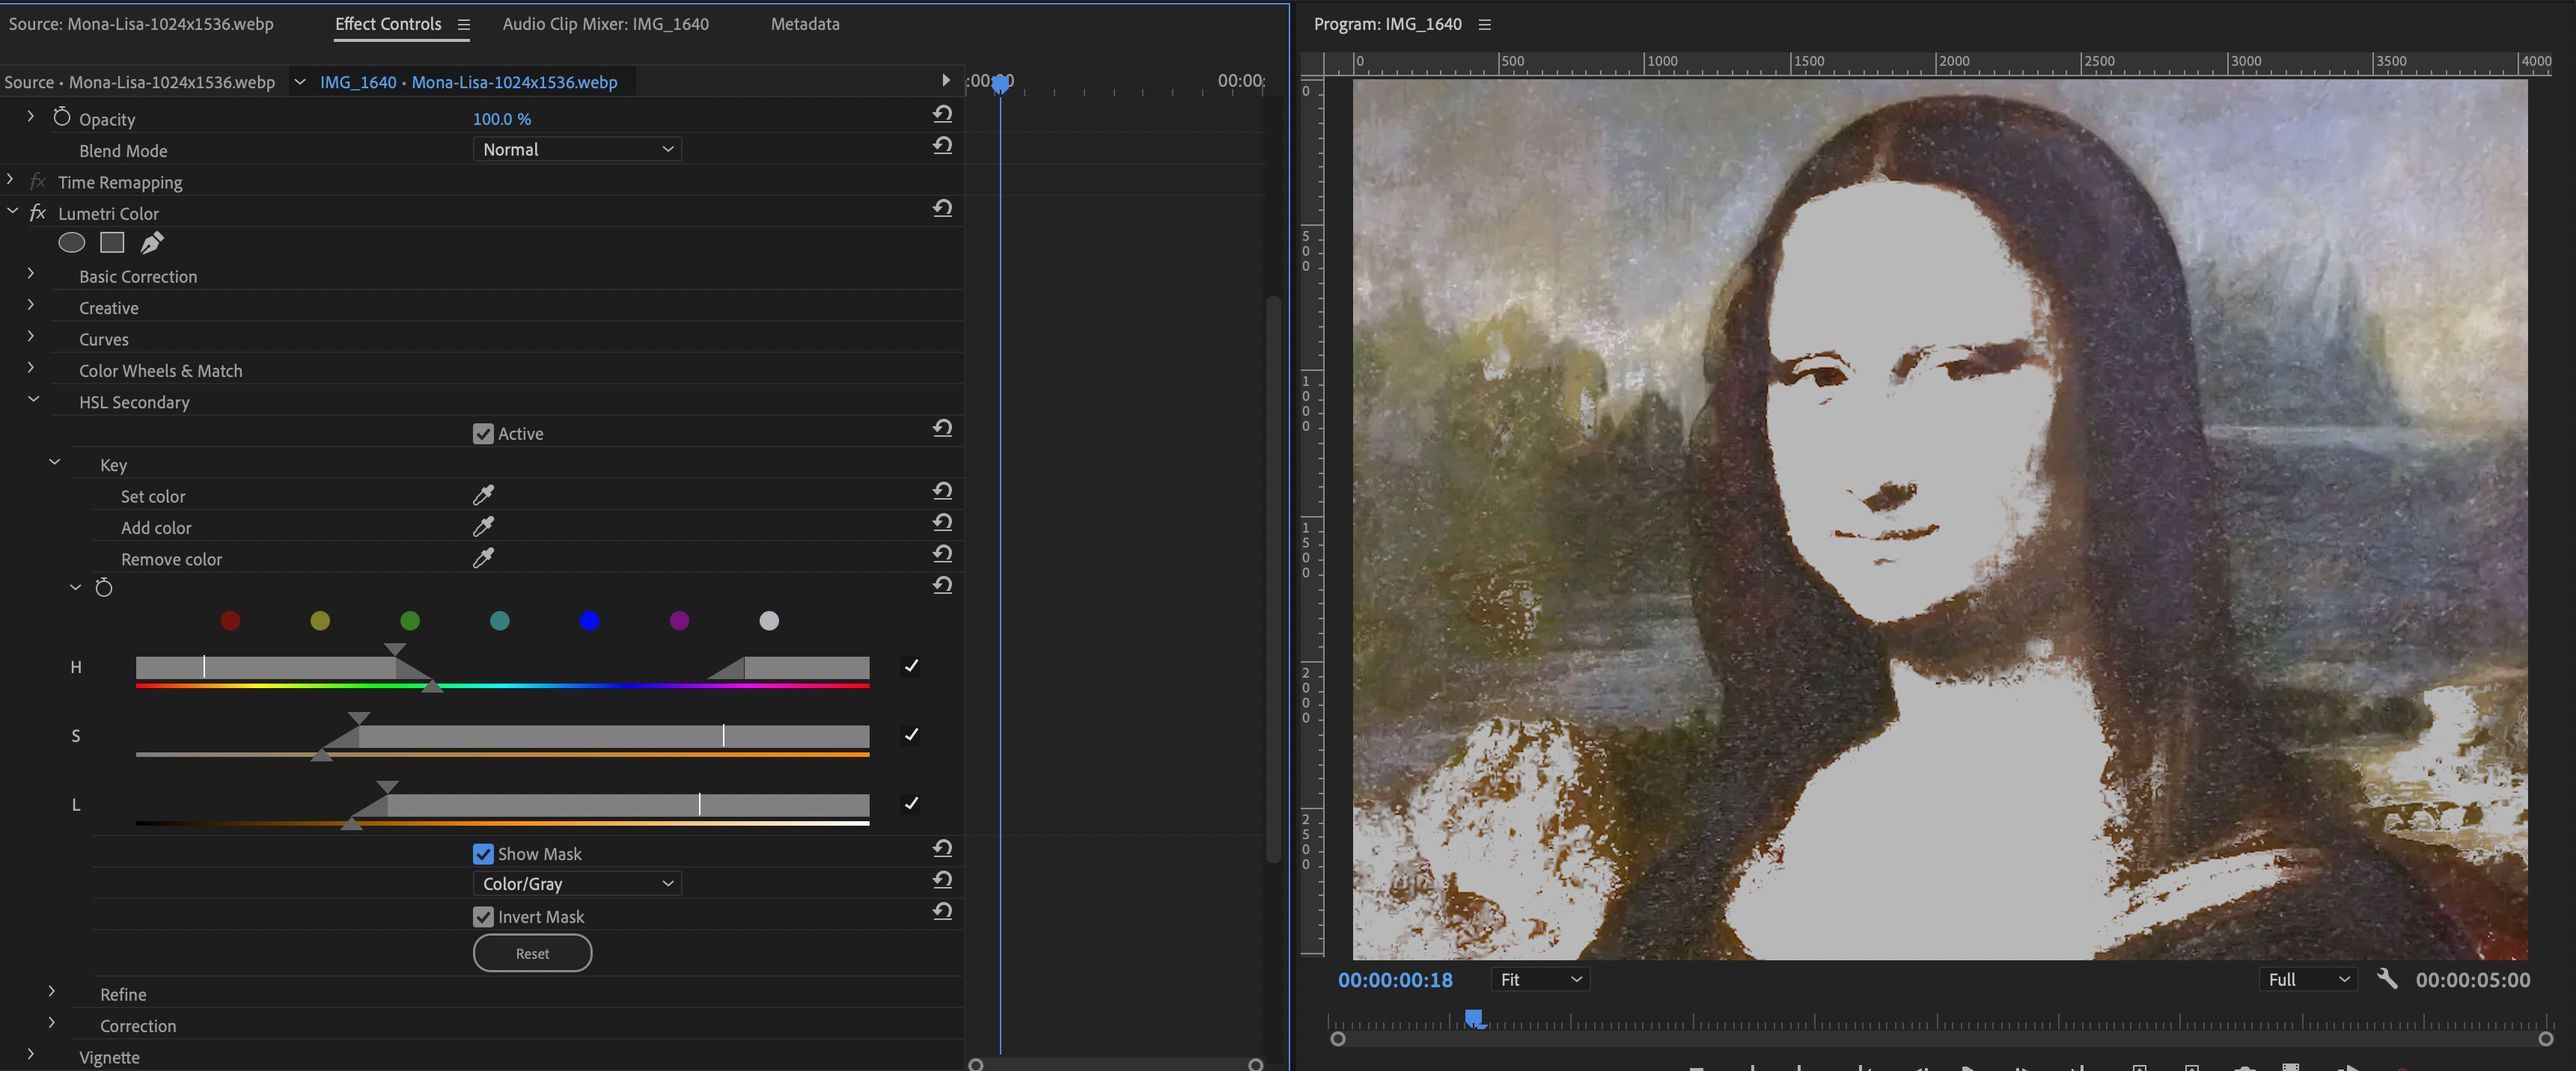Switch to the Metadata tab
2576x1071 pixels.
coord(804,24)
